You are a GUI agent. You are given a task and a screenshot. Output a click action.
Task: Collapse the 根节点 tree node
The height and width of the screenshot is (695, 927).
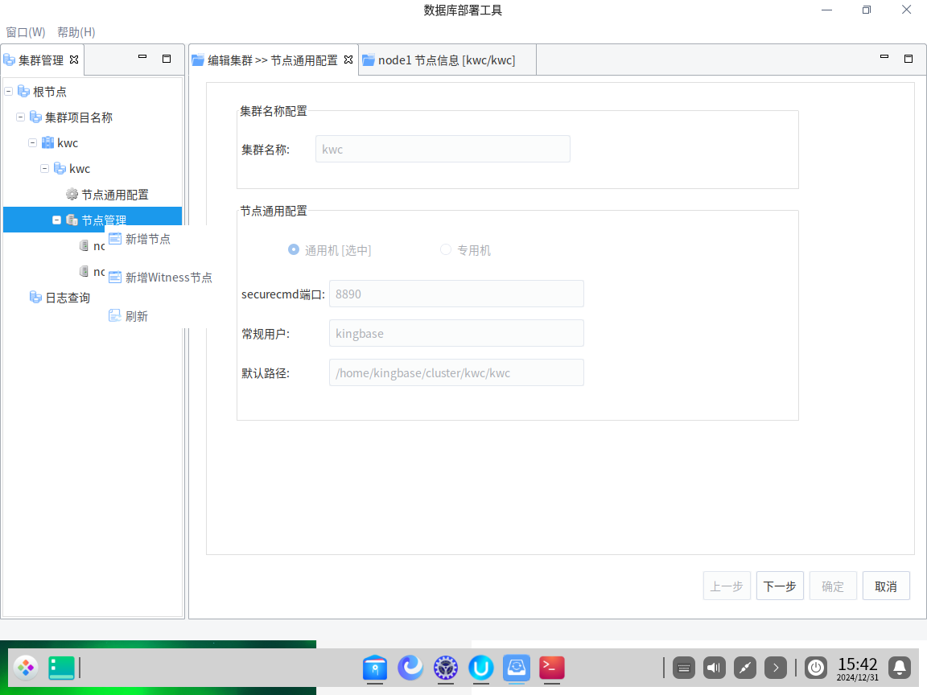click(9, 92)
